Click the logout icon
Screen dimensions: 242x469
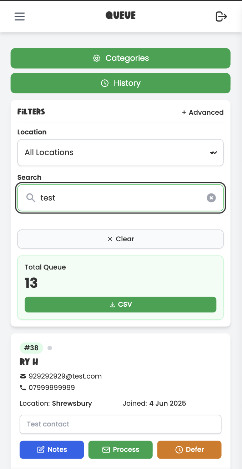221,16
